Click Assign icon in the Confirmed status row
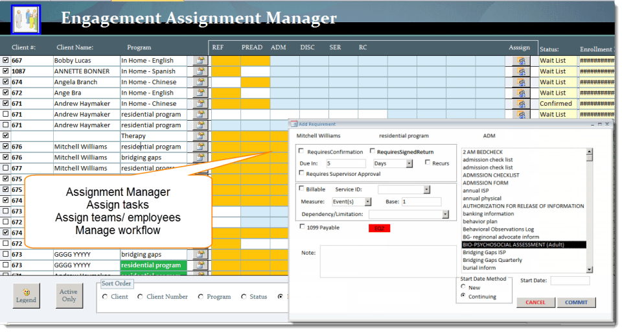Image resolution: width=622 pixels, height=332 pixels. point(521,103)
